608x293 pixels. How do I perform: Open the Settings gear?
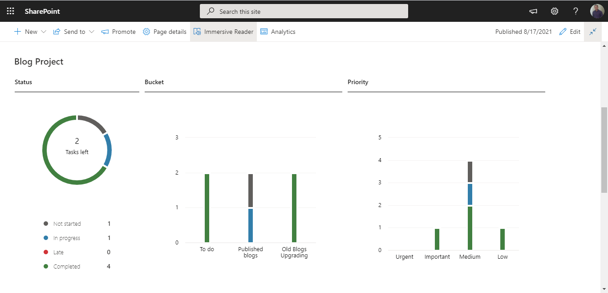point(554,11)
